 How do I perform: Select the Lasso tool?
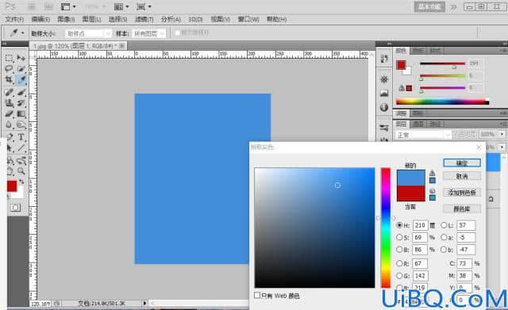coord(9,69)
